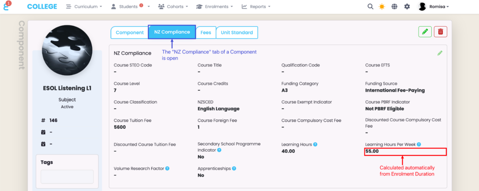
Task: Open the globe language icon
Action: click(x=395, y=7)
